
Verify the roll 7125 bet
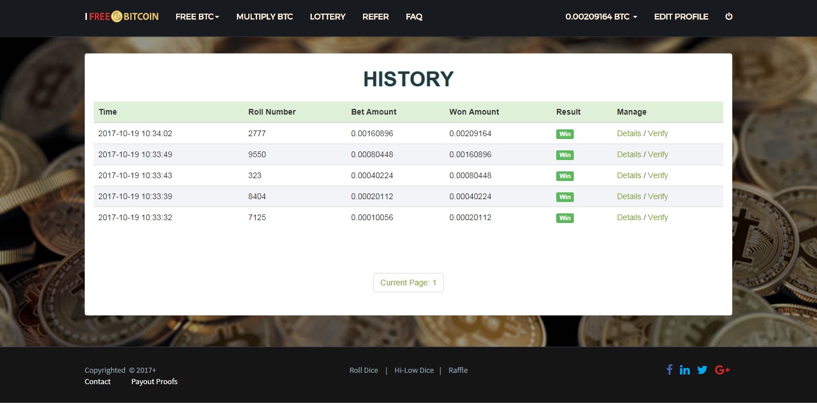tap(658, 217)
